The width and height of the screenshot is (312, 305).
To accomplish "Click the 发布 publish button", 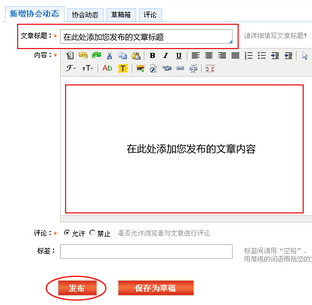I will pyautogui.click(x=77, y=288).
